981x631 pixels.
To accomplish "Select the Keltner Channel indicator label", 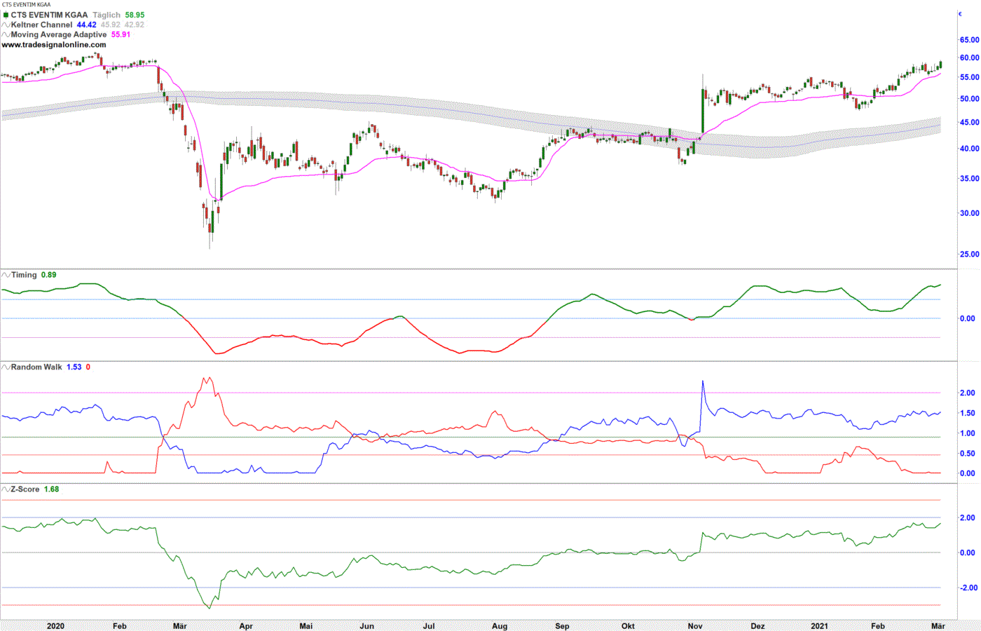I will [41, 25].
